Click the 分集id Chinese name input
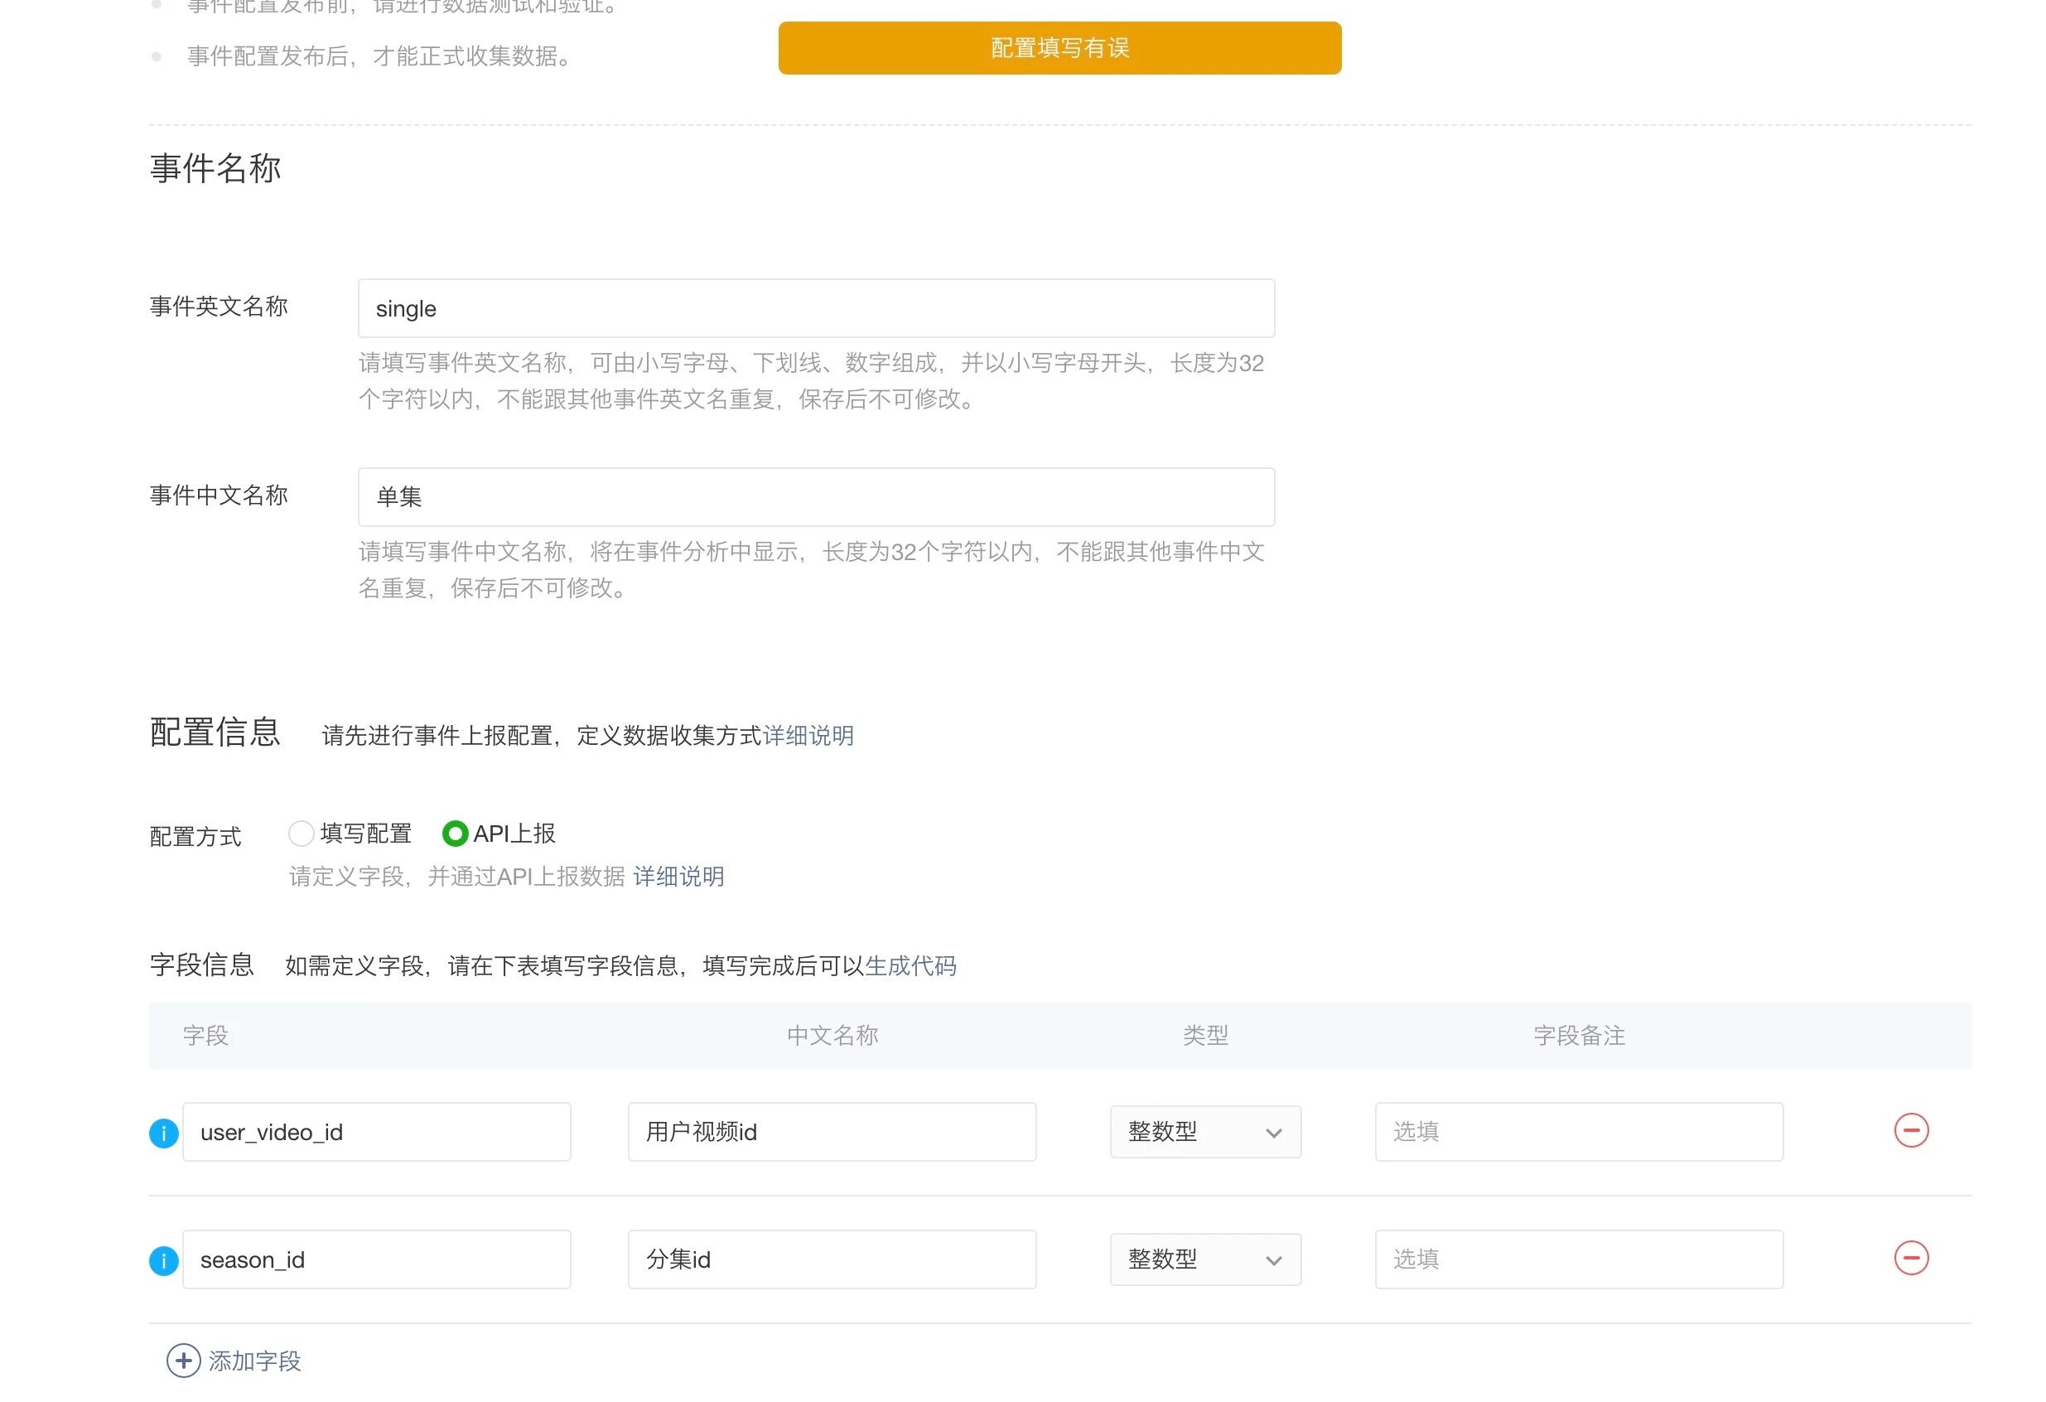 tap(831, 1259)
